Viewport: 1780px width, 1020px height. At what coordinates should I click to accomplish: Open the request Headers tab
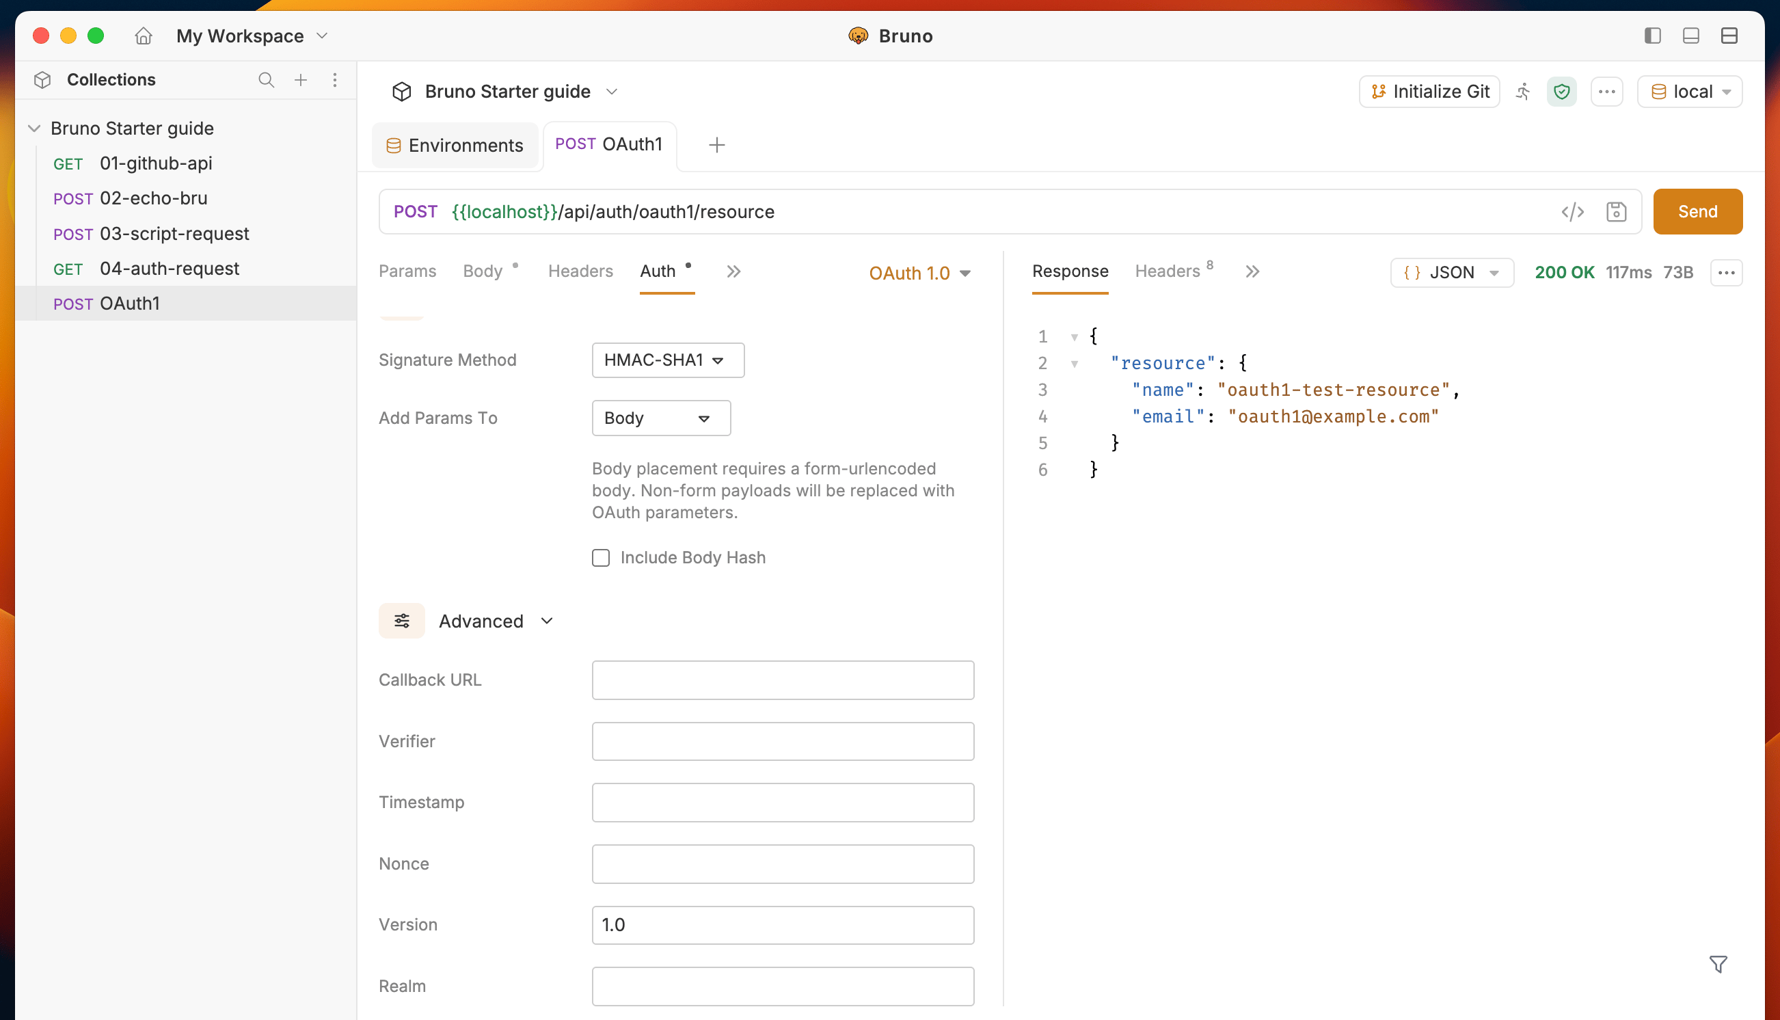point(580,271)
